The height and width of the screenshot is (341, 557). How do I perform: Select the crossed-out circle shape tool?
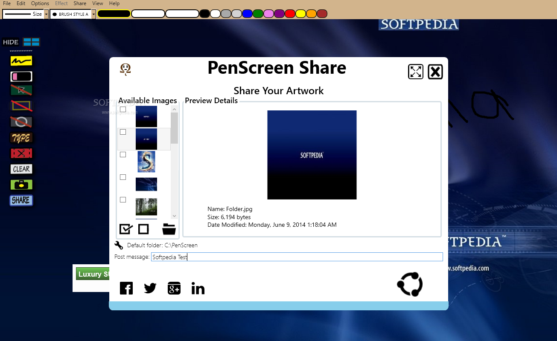point(21,122)
